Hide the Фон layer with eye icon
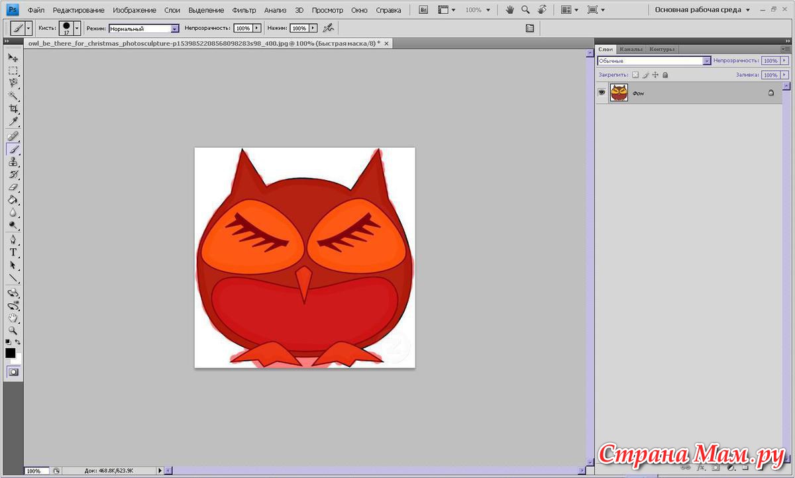This screenshot has height=478, width=795. click(602, 93)
